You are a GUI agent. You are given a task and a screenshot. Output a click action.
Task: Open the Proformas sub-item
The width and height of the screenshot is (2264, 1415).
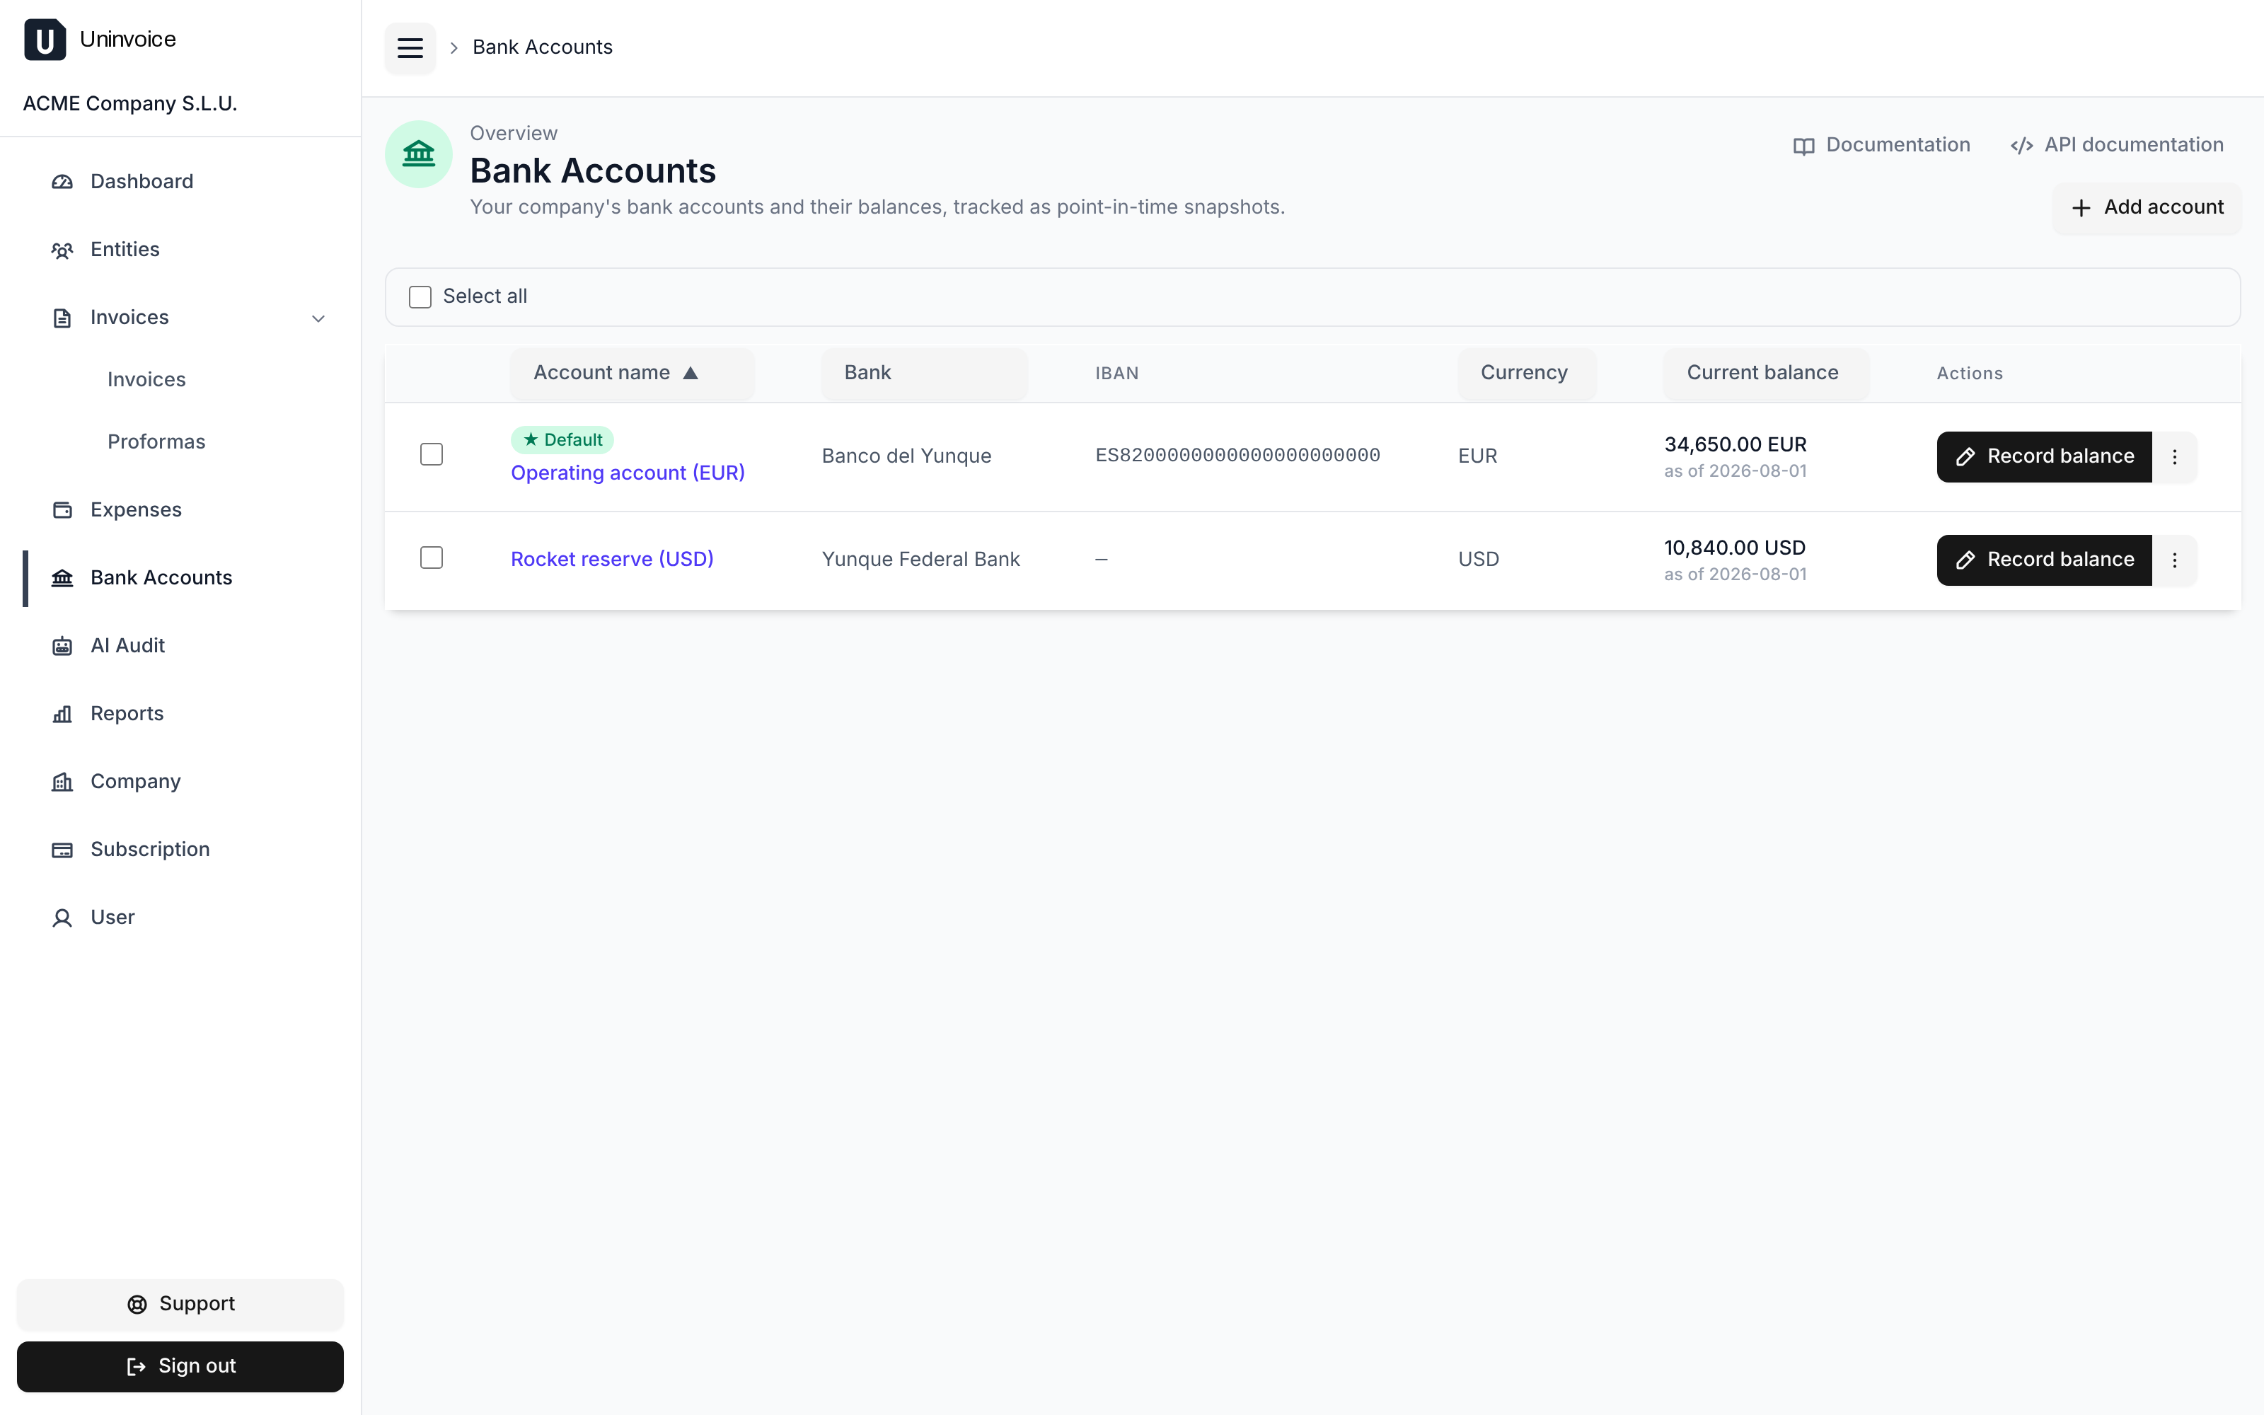point(156,441)
